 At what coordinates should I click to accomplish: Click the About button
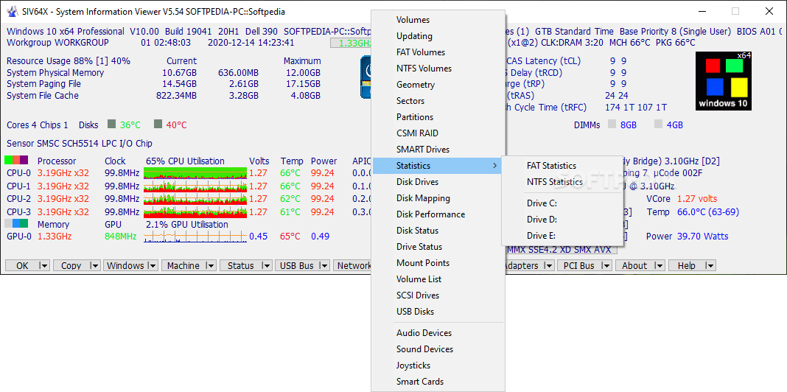(x=634, y=266)
